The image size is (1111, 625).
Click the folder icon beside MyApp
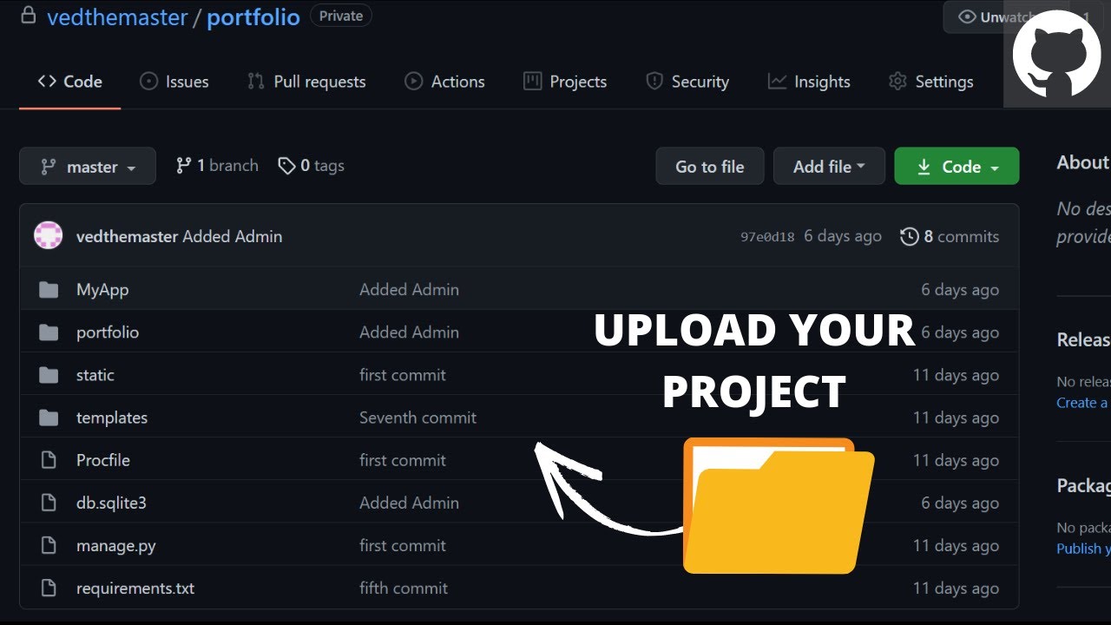(x=49, y=290)
